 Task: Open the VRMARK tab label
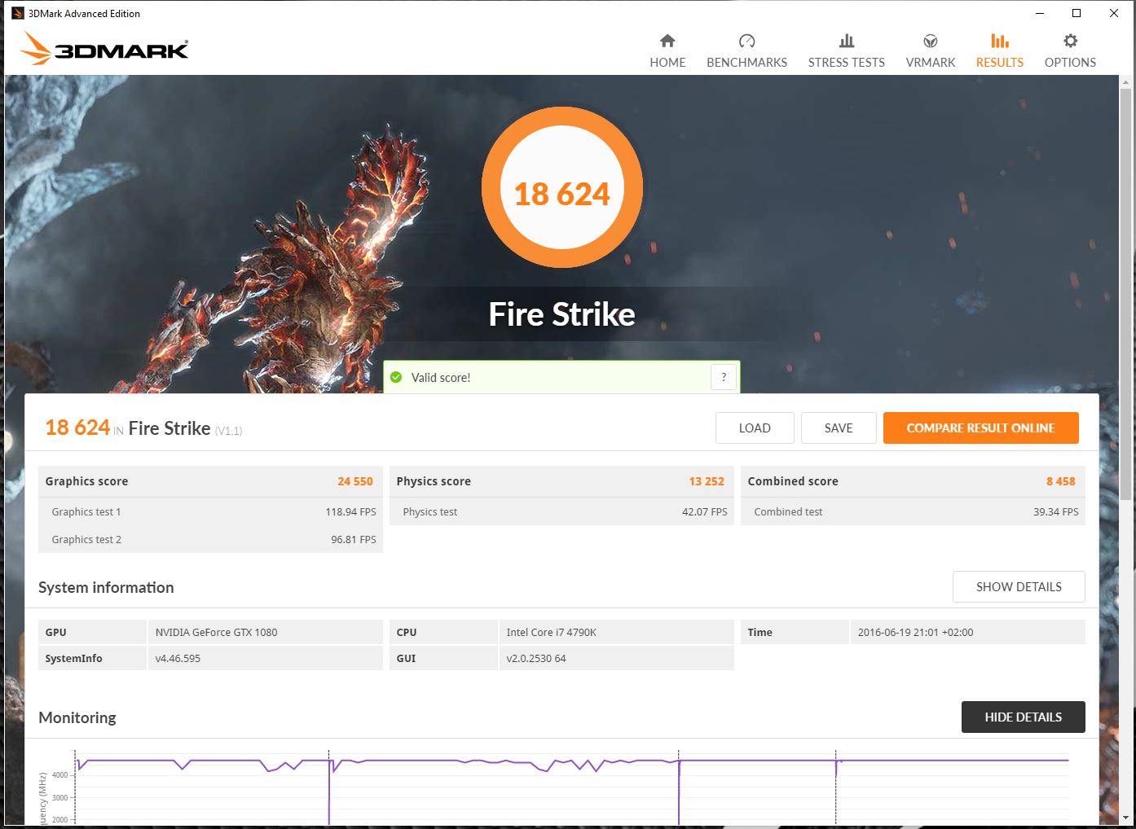pyautogui.click(x=931, y=63)
